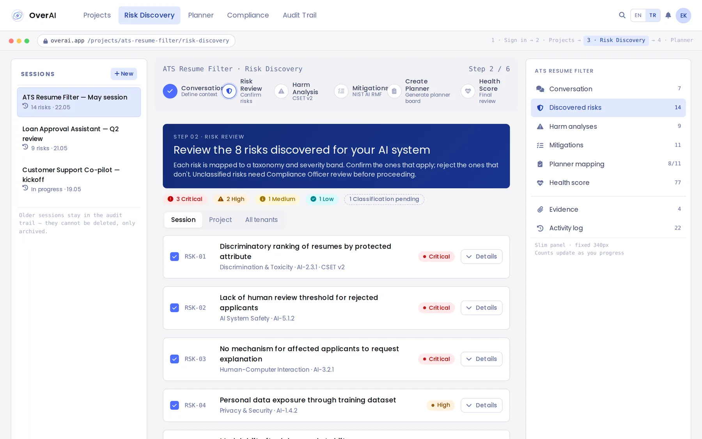The height and width of the screenshot is (439, 702).
Task: Click the Health score heartbeat icon
Action: (x=540, y=183)
